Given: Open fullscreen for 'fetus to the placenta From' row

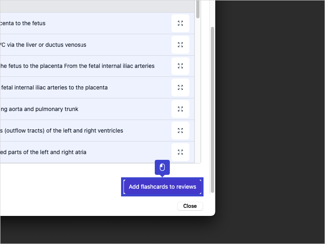Looking at the screenshot, I should pos(180,66).
